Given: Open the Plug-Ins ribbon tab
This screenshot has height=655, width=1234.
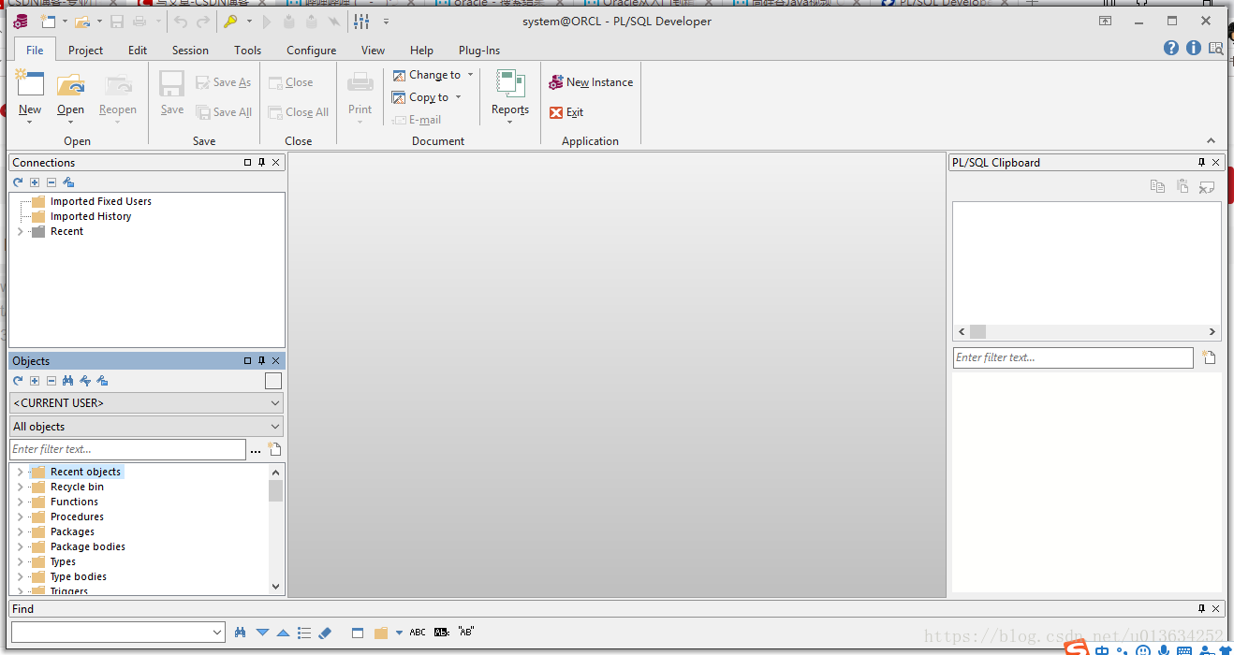Looking at the screenshot, I should tap(479, 51).
